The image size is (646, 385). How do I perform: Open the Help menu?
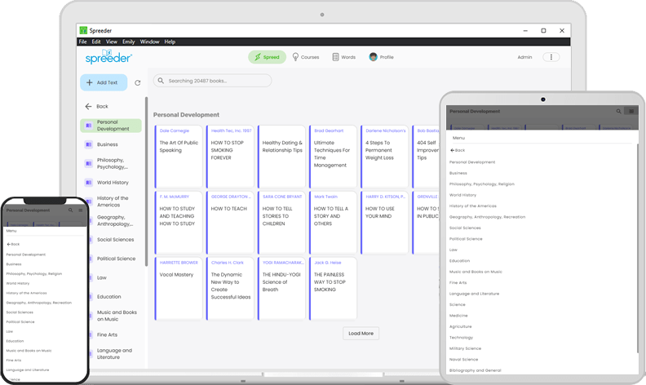[x=170, y=42]
